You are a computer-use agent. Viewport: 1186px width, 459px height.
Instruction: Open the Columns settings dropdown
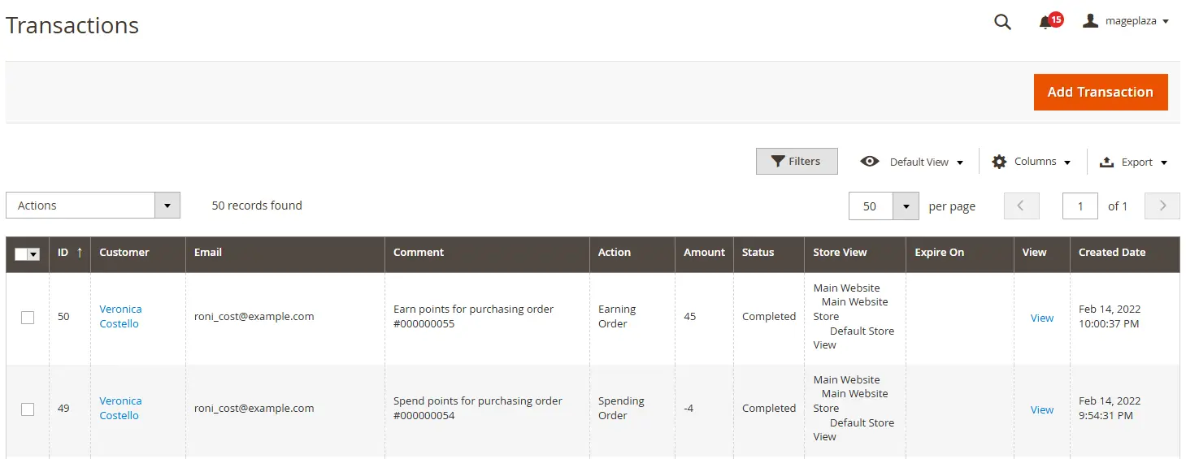pyautogui.click(x=1032, y=162)
